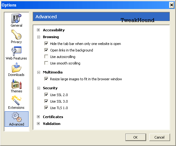Uncheck Hide the tab bar option

point(46,44)
